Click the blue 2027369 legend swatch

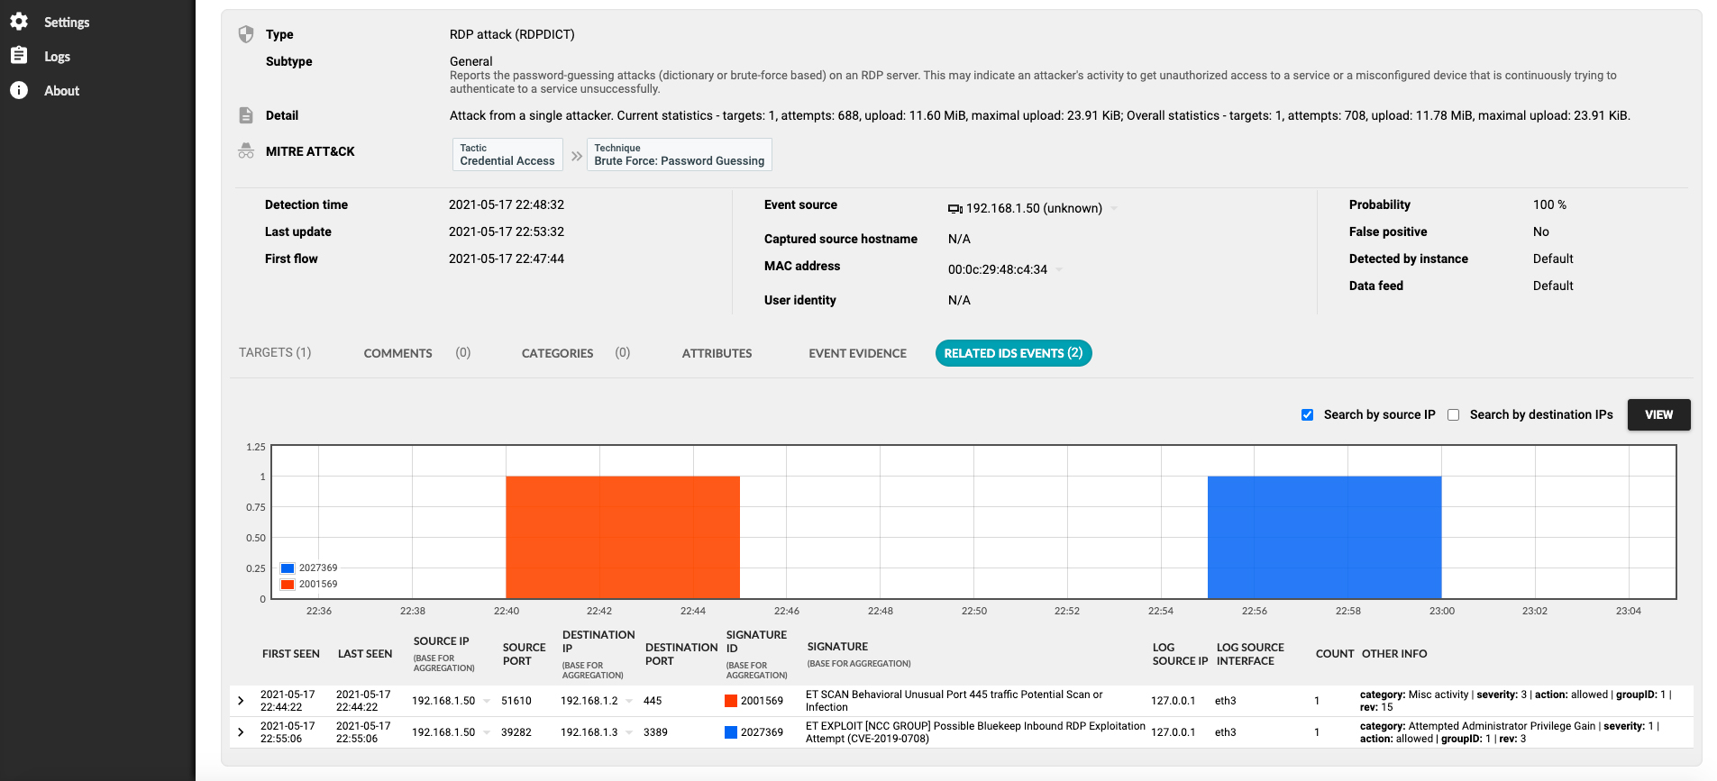point(288,568)
